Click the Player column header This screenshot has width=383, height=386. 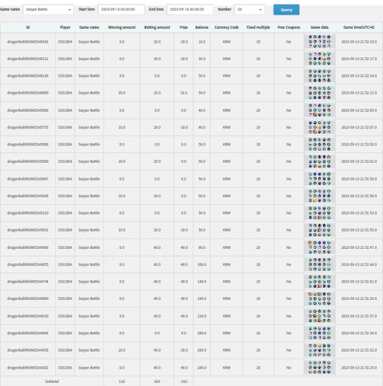pos(65,27)
